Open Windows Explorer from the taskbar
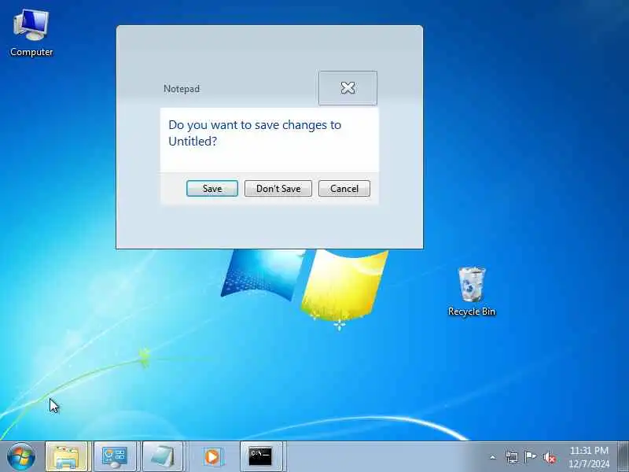The width and height of the screenshot is (629, 472). [67, 456]
